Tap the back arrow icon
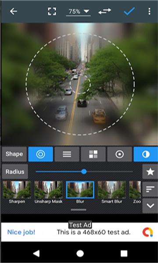The width and height of the screenshot is (158, 263). pyautogui.click(x=13, y=11)
